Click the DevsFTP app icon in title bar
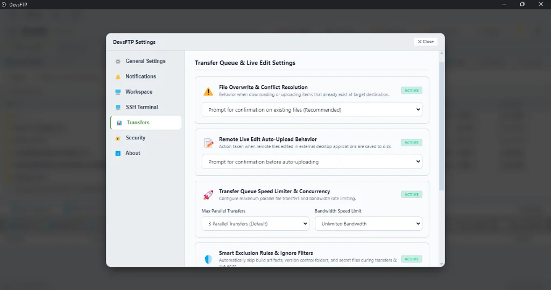This screenshot has height=290, width=551. coord(4,4)
